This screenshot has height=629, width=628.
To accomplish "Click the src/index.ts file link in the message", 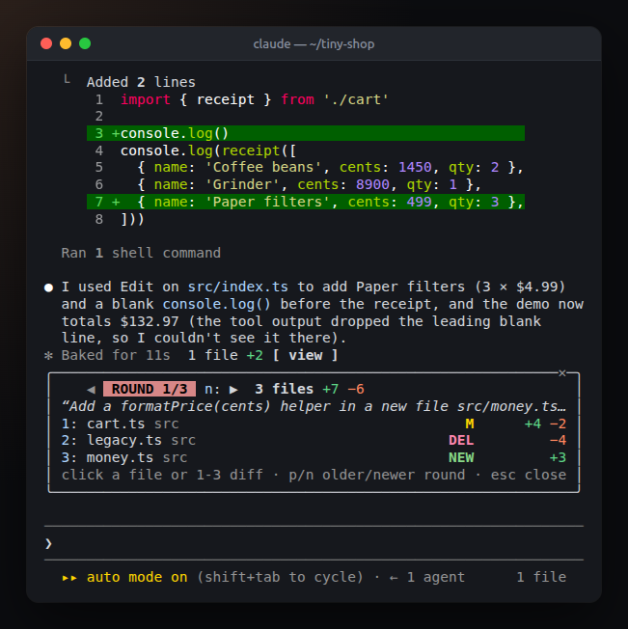I will click(x=238, y=287).
